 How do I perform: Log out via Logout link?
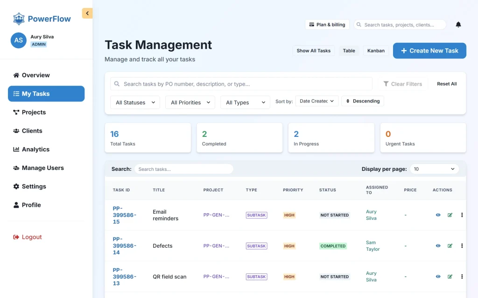click(x=28, y=237)
